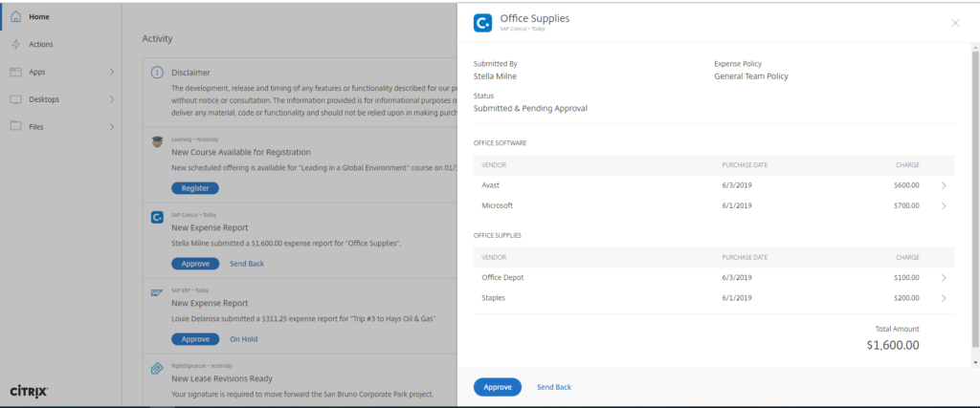Select the Office Depot vendor name
Screen dimensions: 980x408
(502, 278)
